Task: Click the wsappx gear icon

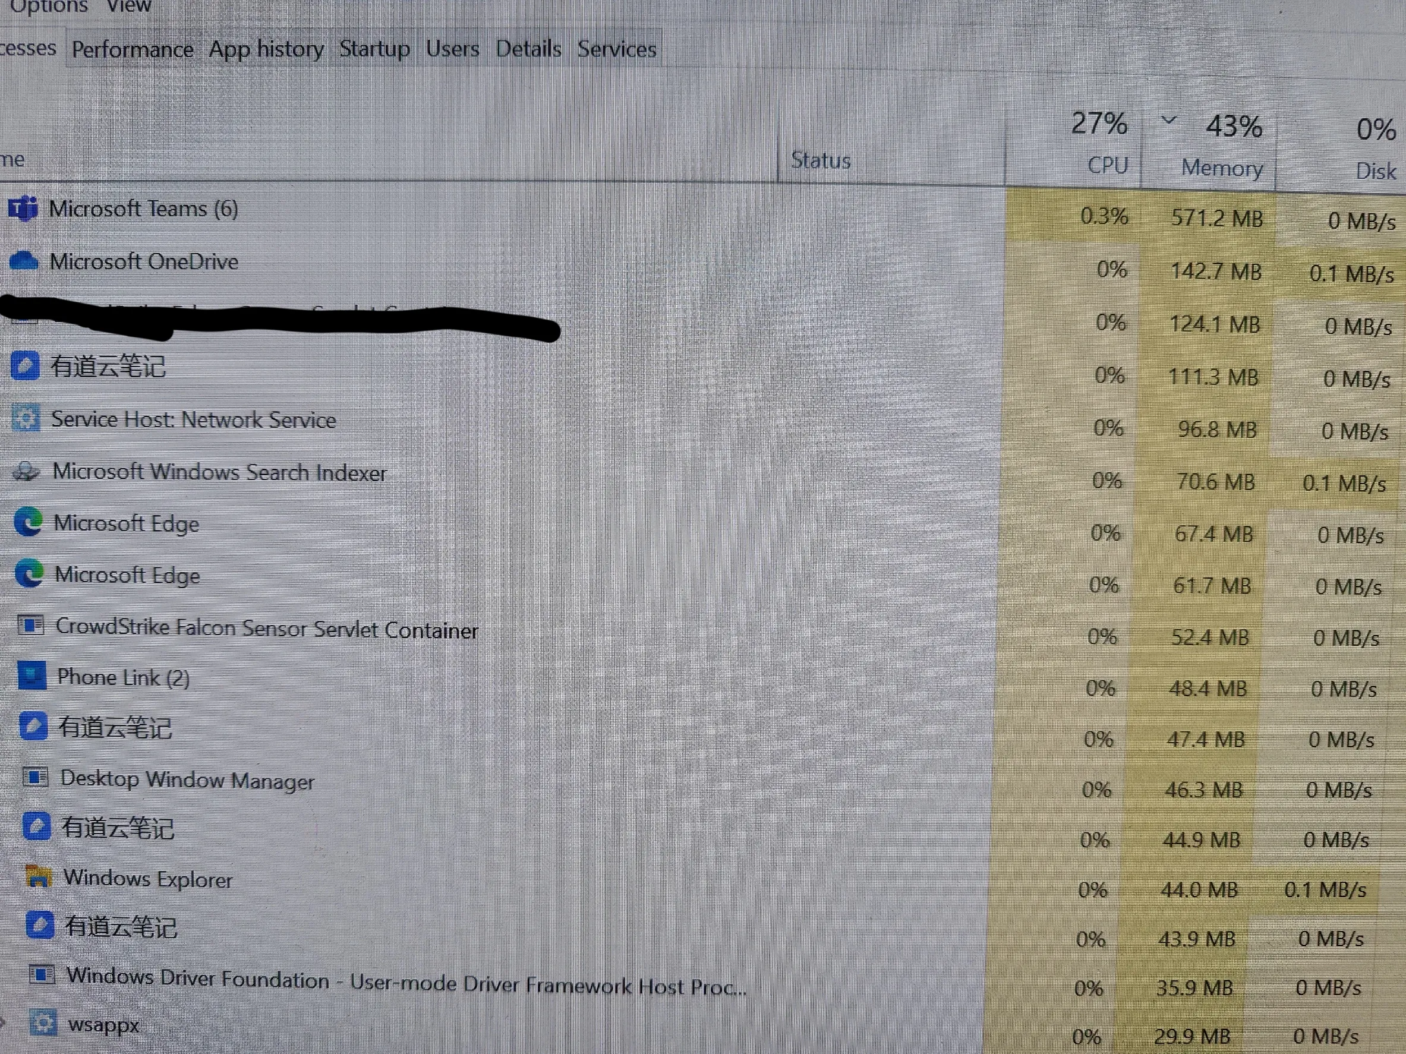Action: click(43, 1023)
